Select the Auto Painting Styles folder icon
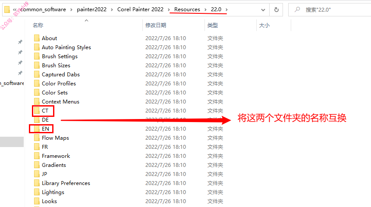The height and width of the screenshot is (207, 371). (x=37, y=47)
